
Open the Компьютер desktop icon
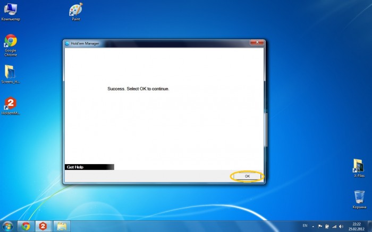(11, 12)
